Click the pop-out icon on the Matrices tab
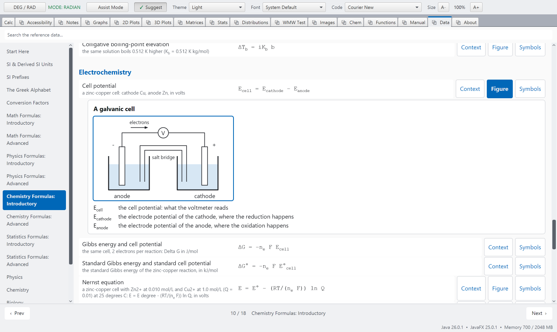 point(180,23)
